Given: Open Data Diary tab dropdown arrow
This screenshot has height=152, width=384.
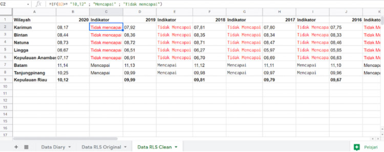Looking at the screenshot, I should coord(69,147).
